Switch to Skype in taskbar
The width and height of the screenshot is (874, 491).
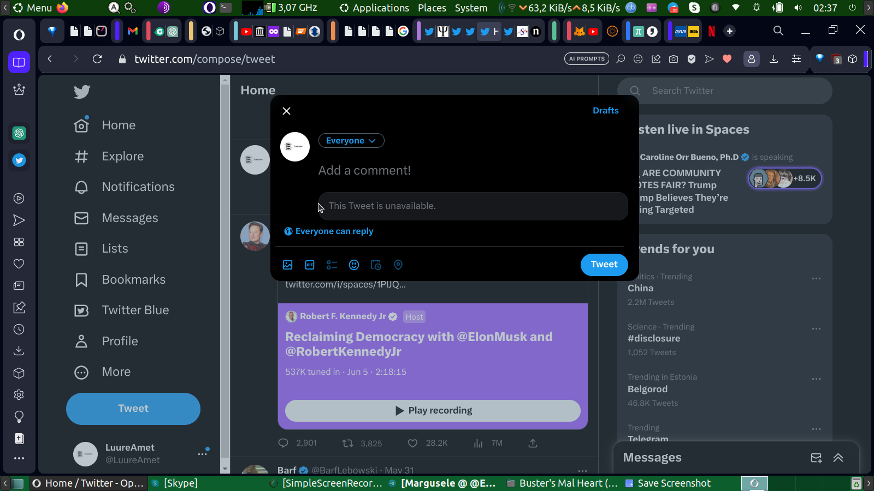pos(174,483)
